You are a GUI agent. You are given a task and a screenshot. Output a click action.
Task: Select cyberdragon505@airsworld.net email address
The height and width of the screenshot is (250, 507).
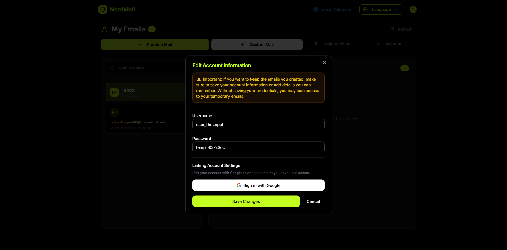click(x=138, y=122)
